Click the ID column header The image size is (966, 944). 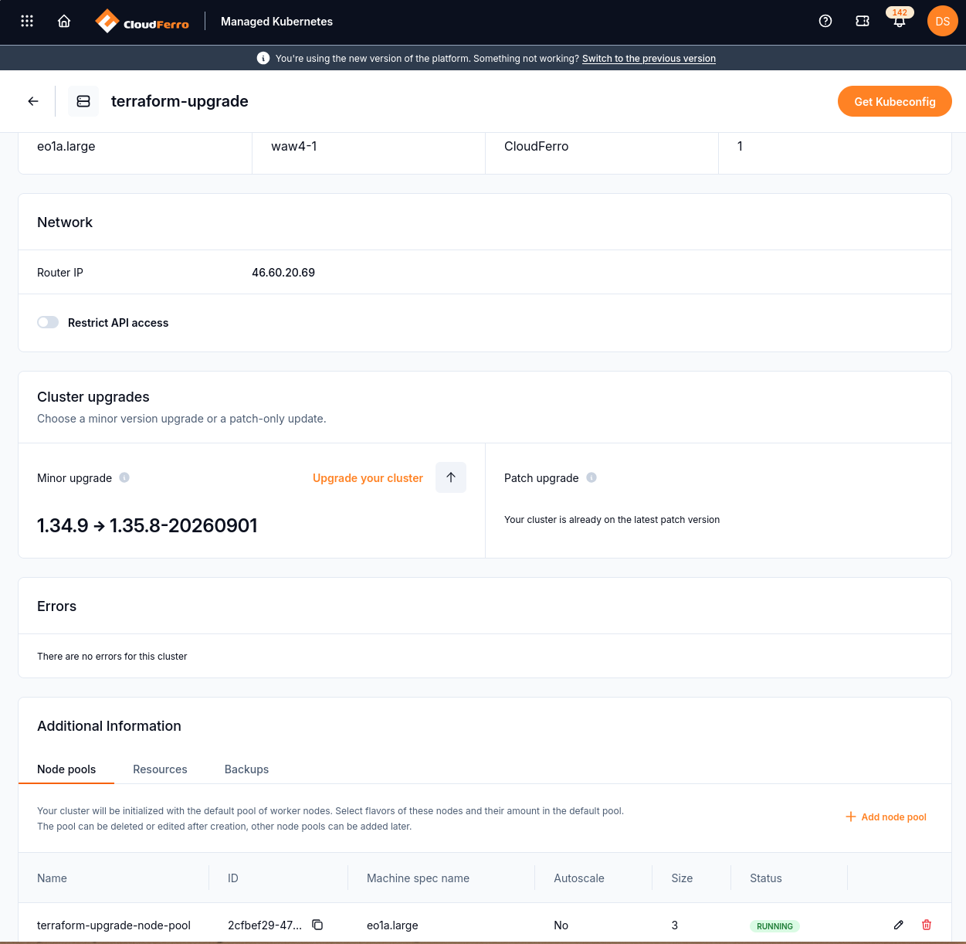coord(233,878)
